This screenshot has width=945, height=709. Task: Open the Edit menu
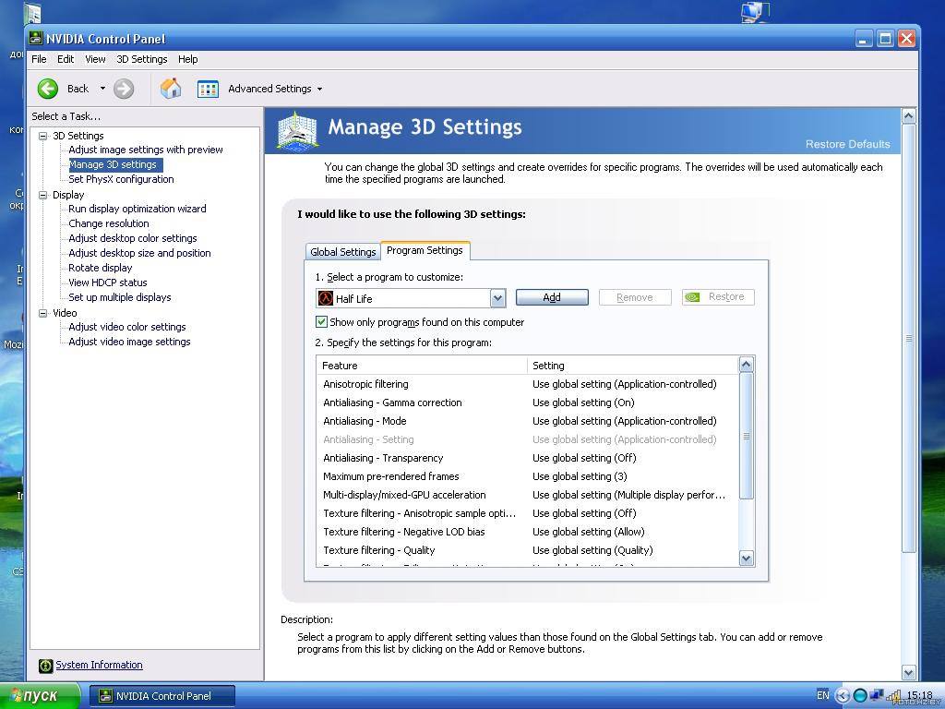pyautogui.click(x=66, y=59)
